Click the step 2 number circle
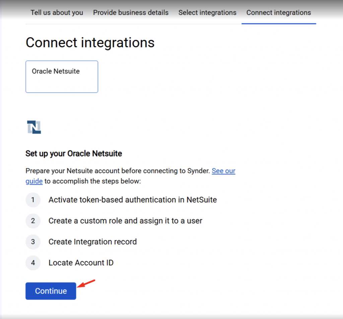This screenshot has width=343, height=319. (x=33, y=221)
